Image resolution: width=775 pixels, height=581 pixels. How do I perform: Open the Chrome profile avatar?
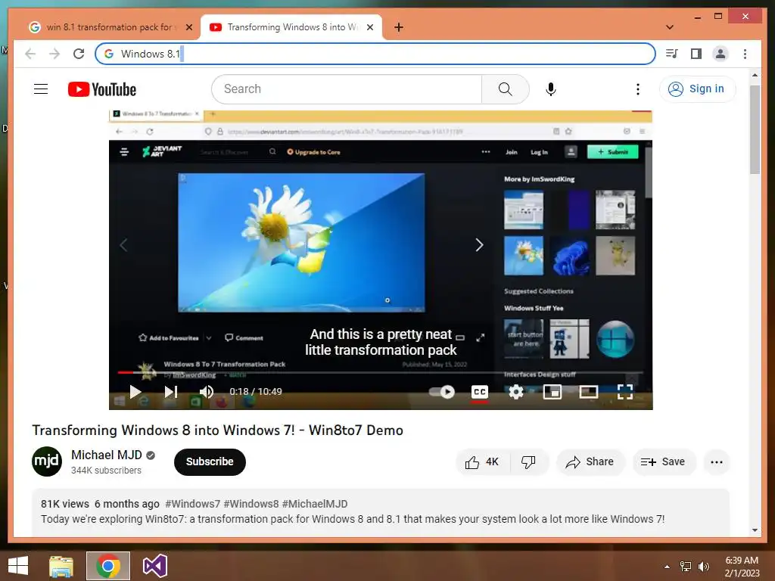[721, 54]
